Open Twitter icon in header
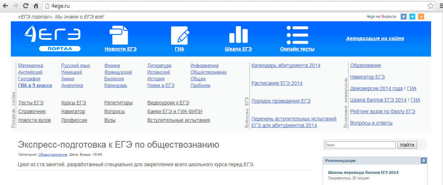The width and height of the screenshot is (443, 185). (x=412, y=16)
